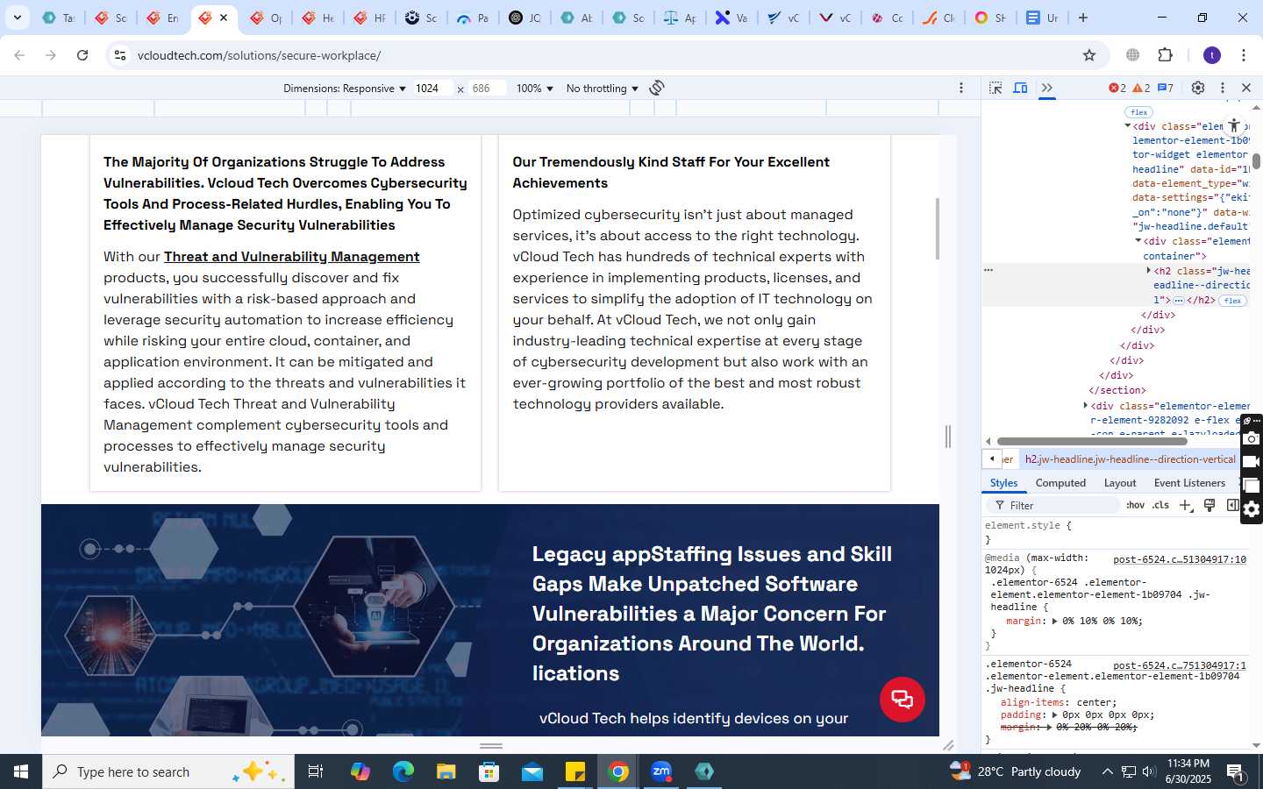
Task: Open the 100% zoom dropdown
Action: pyautogui.click(x=535, y=89)
